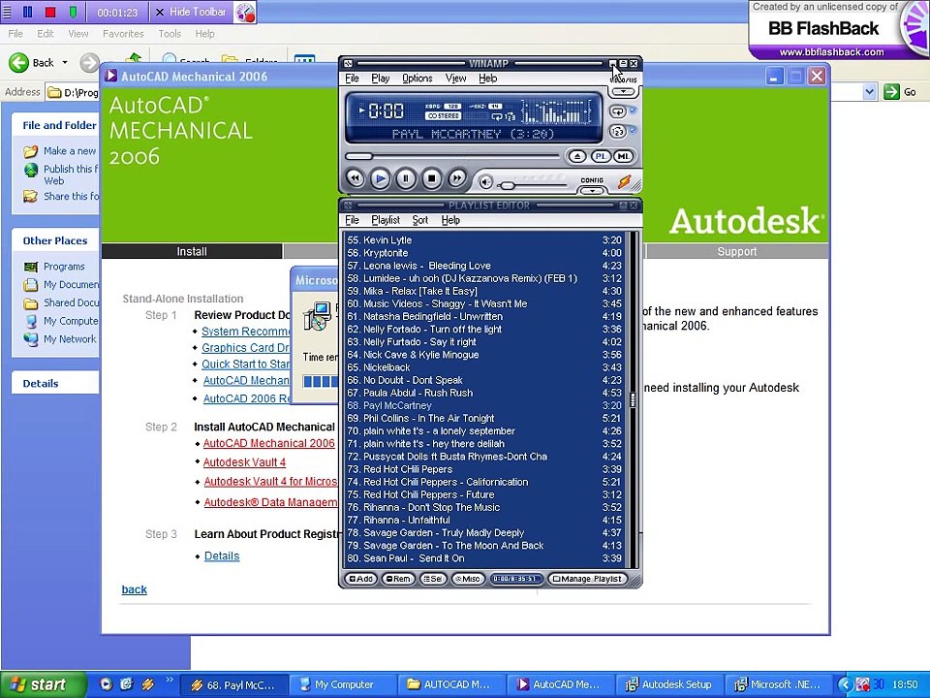Toggle Winamp media library with ML button
Viewport: 930px width, 698px height.
coord(623,157)
